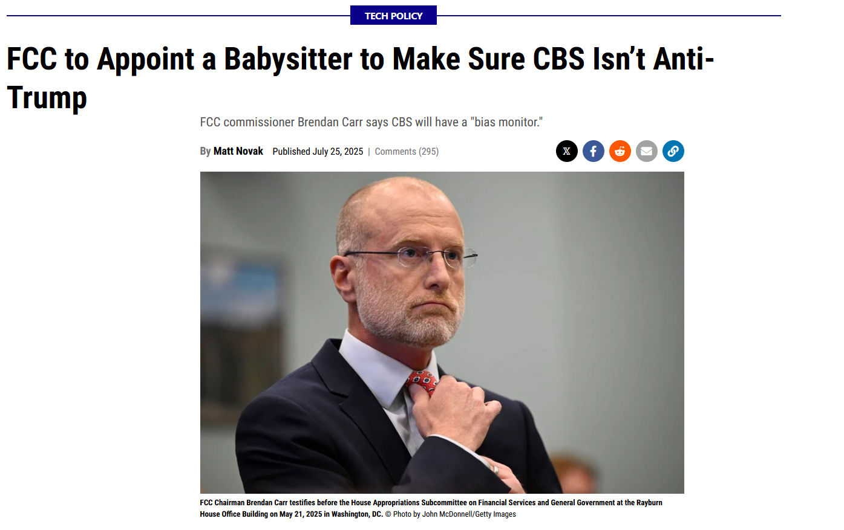Click the word "Trump" in headline
844x530 pixels.
pos(47,98)
